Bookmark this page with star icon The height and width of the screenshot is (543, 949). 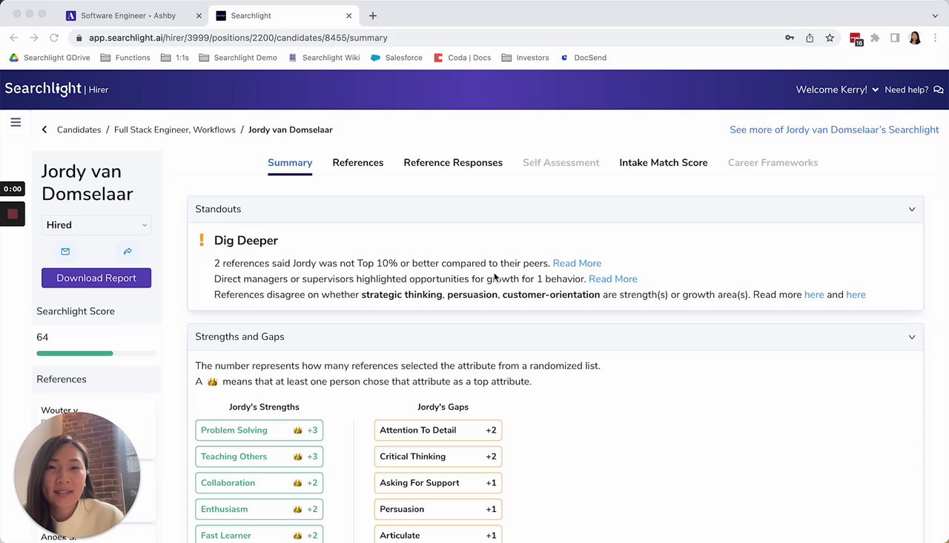pos(830,38)
